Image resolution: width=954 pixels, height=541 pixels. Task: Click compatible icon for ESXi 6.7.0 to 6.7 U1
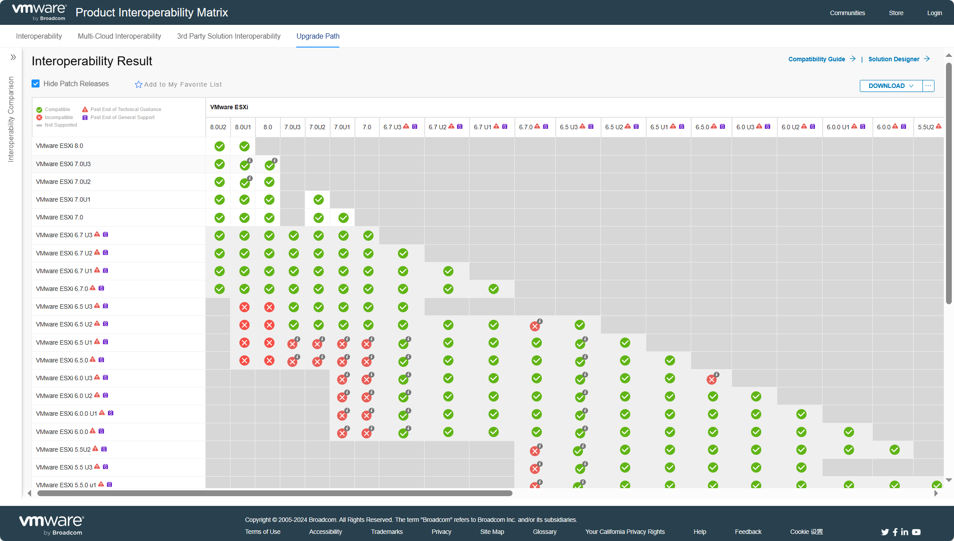[493, 289]
